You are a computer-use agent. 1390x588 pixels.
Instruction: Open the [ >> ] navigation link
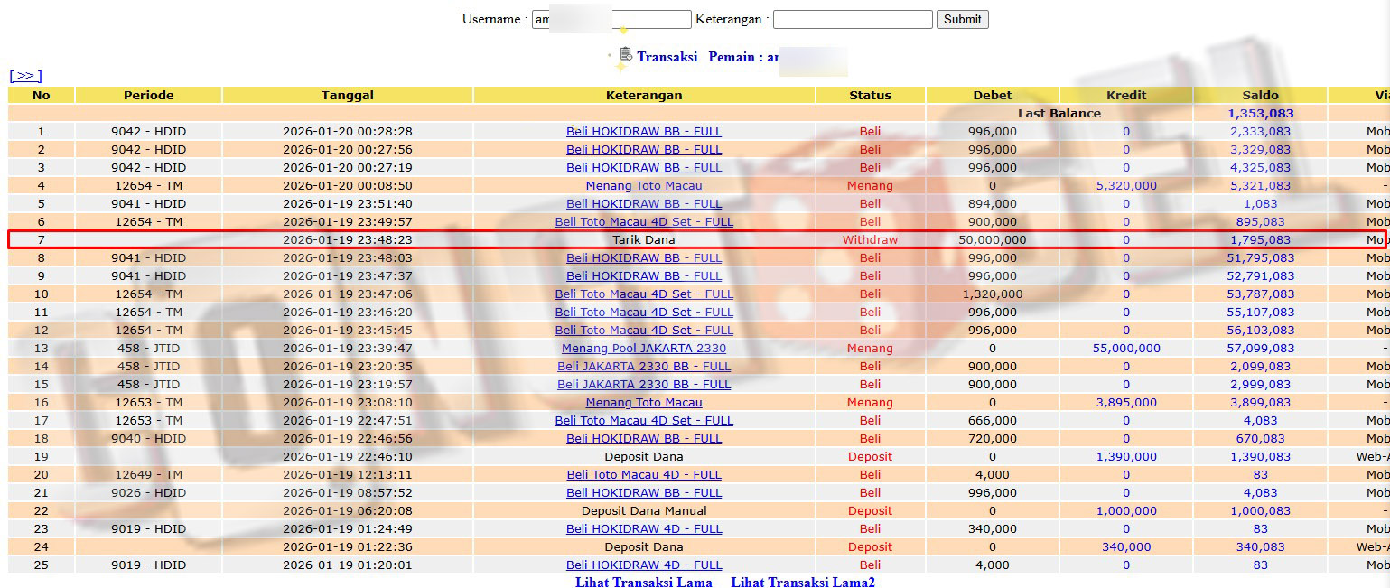click(x=25, y=76)
